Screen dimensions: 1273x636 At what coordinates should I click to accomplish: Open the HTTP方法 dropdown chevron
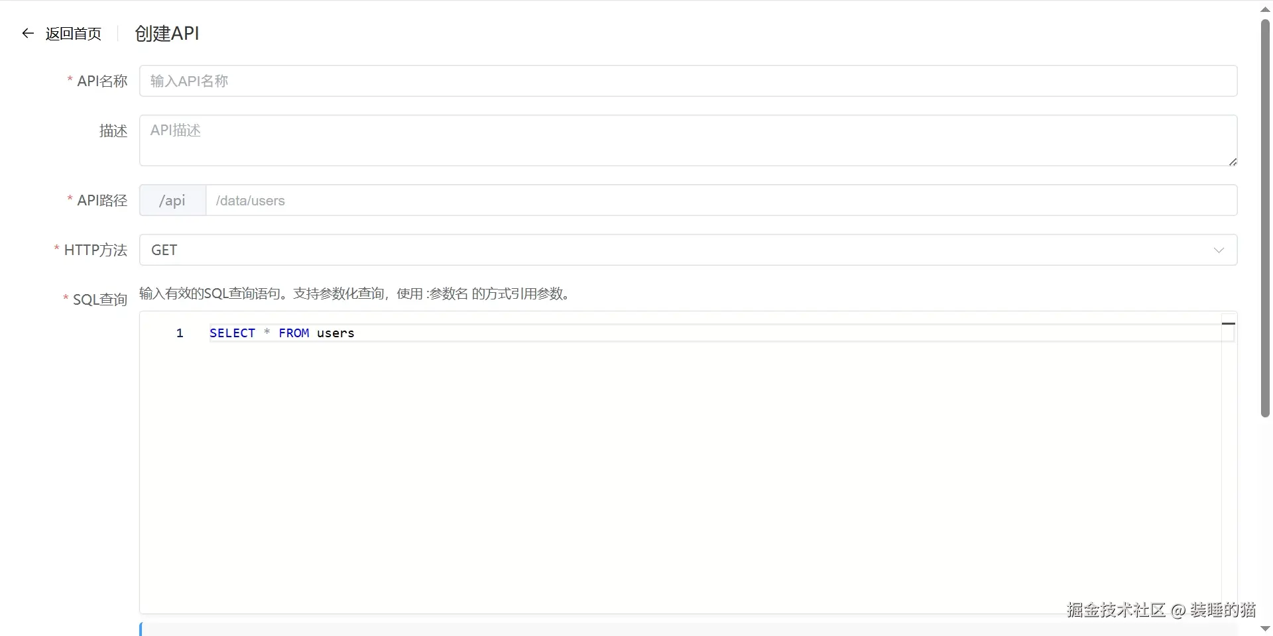pyautogui.click(x=1219, y=250)
